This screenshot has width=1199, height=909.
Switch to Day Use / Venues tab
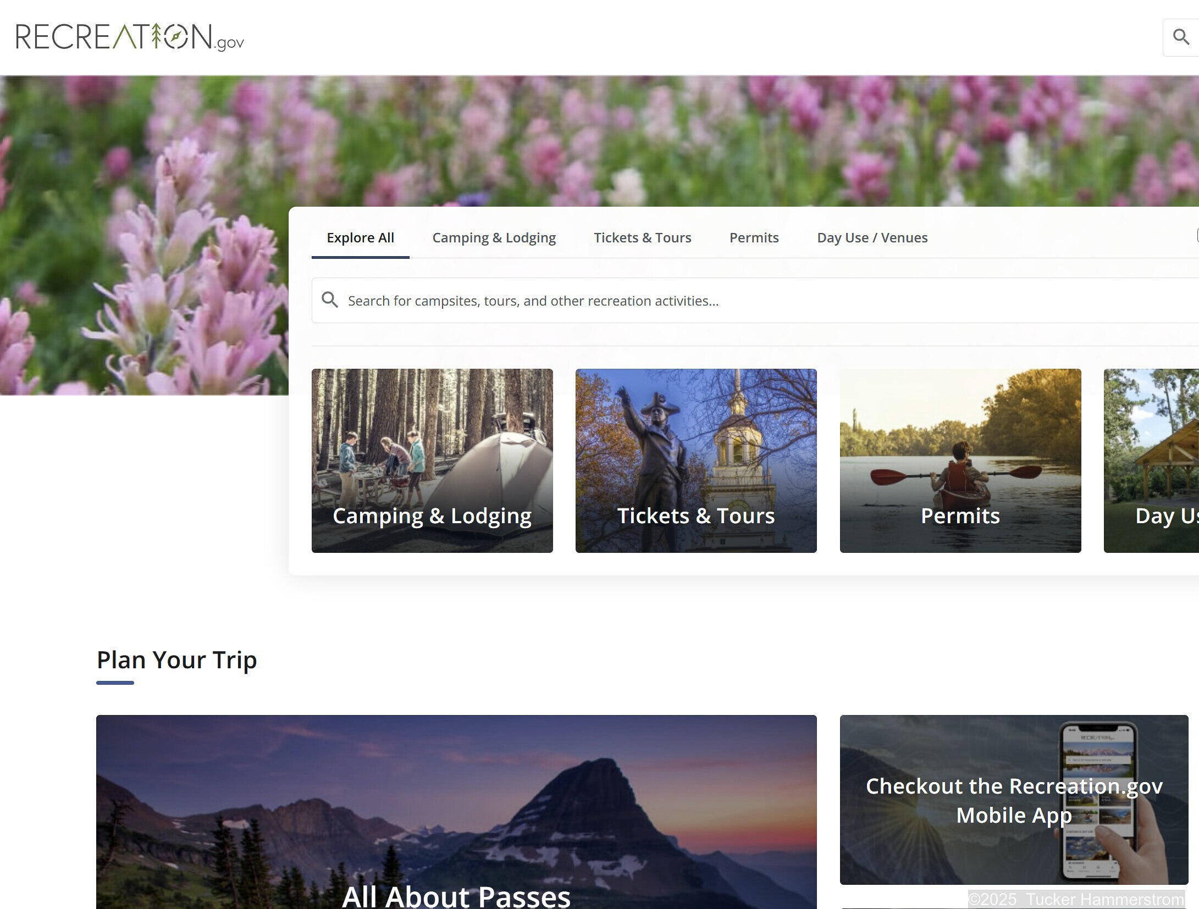click(872, 237)
